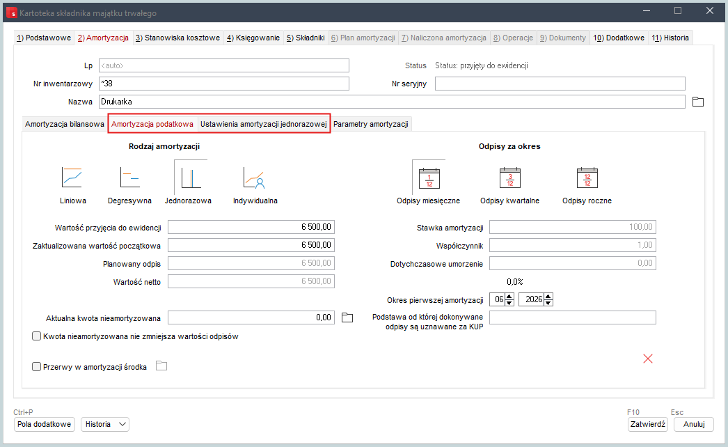Select the Degresywna amortization type icon
The width and height of the screenshot is (728, 447).
[129, 178]
